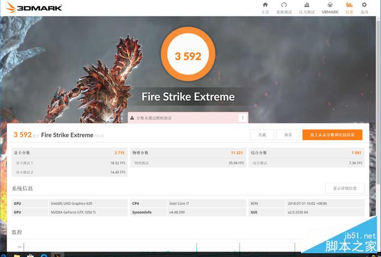Click the large Fire Strike Extreme title
381x257 pixels.
tap(188, 97)
